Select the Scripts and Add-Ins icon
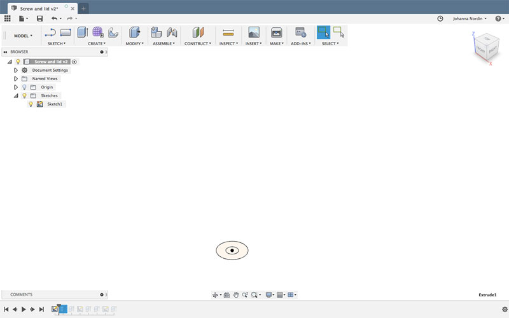This screenshot has height=318, width=509. tap(300, 32)
